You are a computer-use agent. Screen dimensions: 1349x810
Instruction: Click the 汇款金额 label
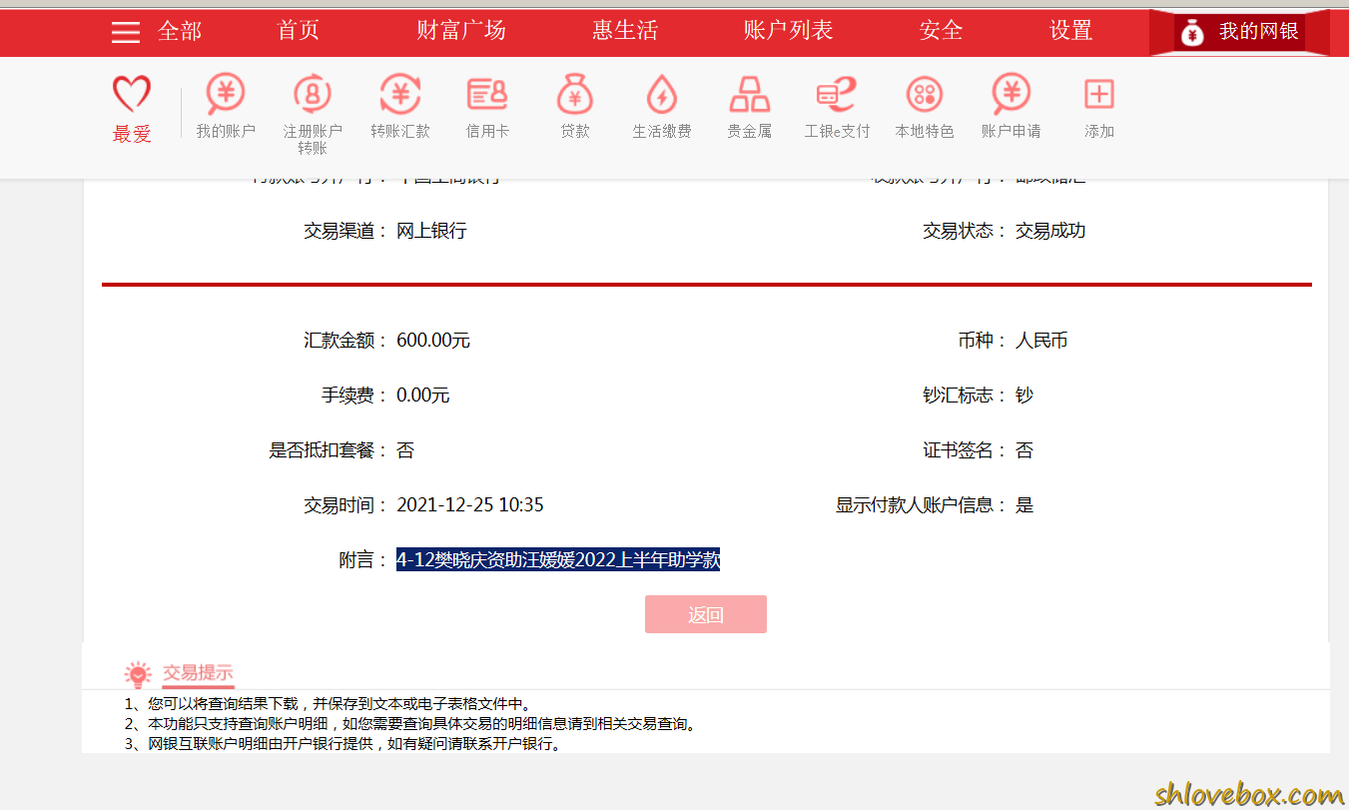[x=345, y=341]
